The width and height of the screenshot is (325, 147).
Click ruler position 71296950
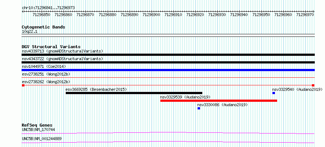[261, 15]
